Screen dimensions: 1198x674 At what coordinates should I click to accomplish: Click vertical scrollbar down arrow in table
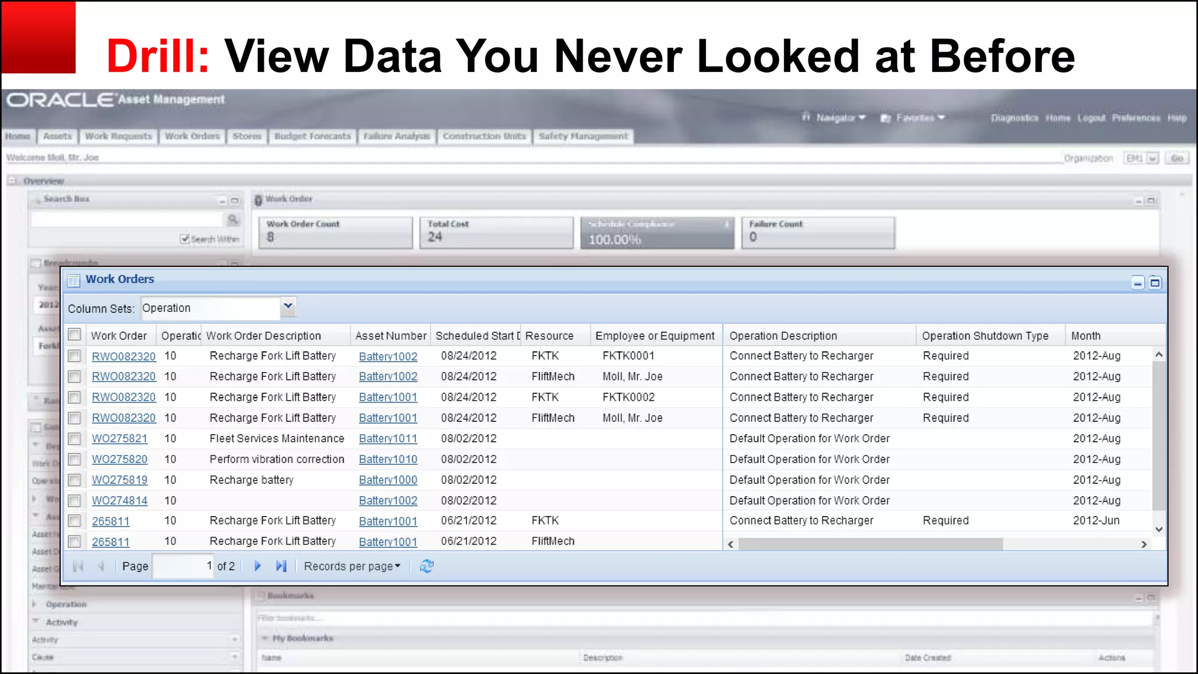1159,529
